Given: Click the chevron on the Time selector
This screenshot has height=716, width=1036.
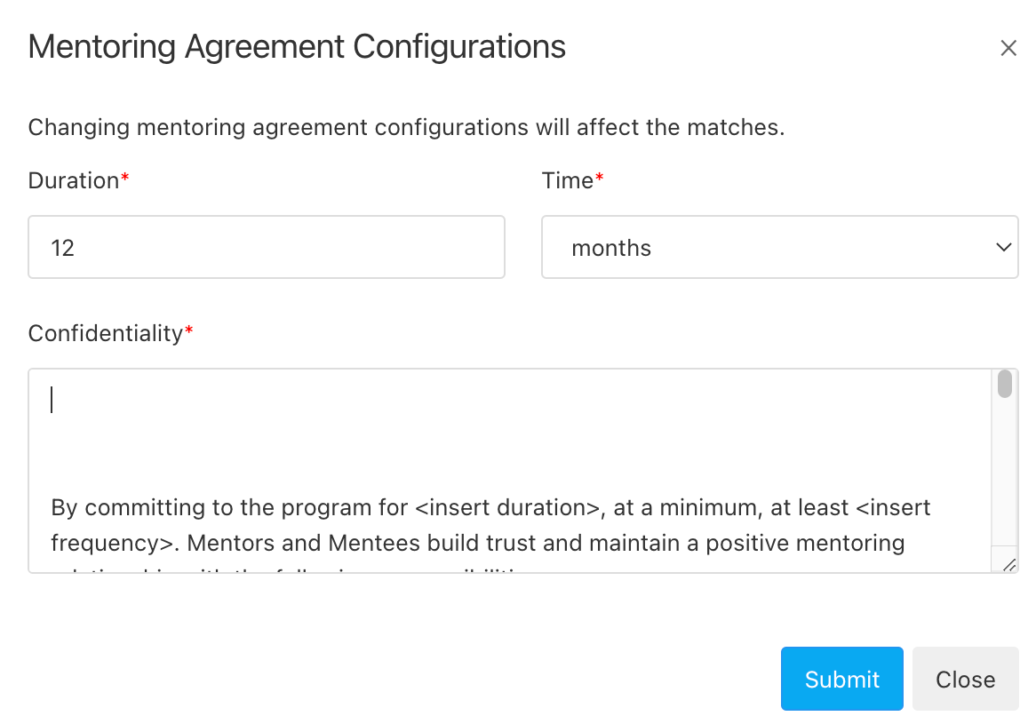Looking at the screenshot, I should click(1002, 247).
